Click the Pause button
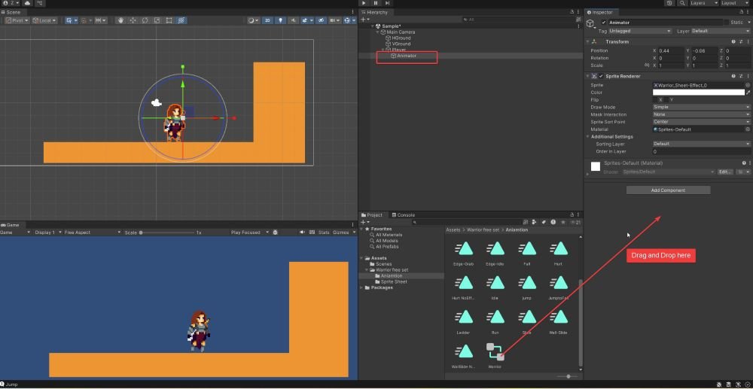This screenshot has width=753, height=389. coord(376,3)
